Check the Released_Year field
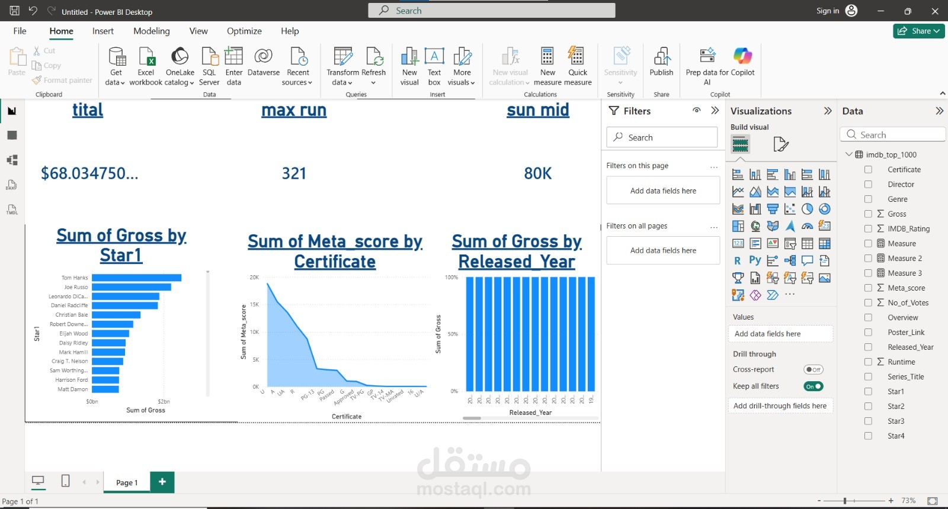 pos(868,347)
